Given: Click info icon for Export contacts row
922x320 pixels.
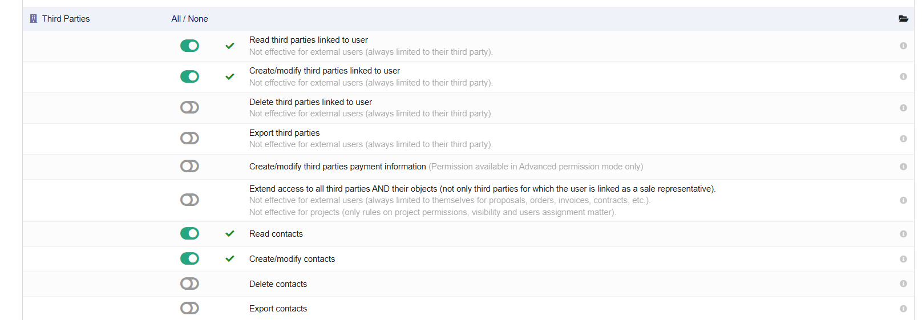Looking at the screenshot, I should (903, 309).
